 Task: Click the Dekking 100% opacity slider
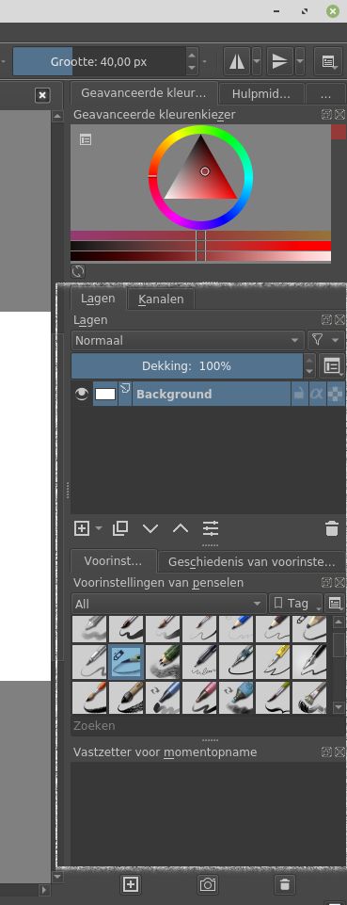click(187, 366)
